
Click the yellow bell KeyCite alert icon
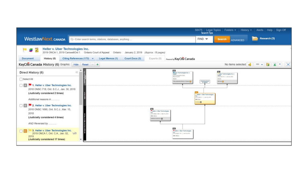(x=250, y=64)
